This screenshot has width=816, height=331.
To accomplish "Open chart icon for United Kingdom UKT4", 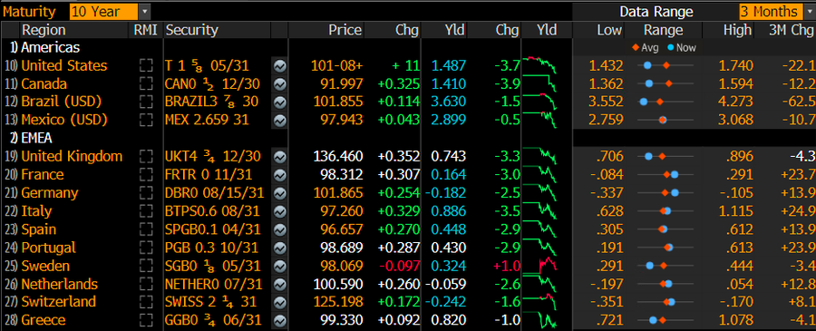I will click(280, 157).
